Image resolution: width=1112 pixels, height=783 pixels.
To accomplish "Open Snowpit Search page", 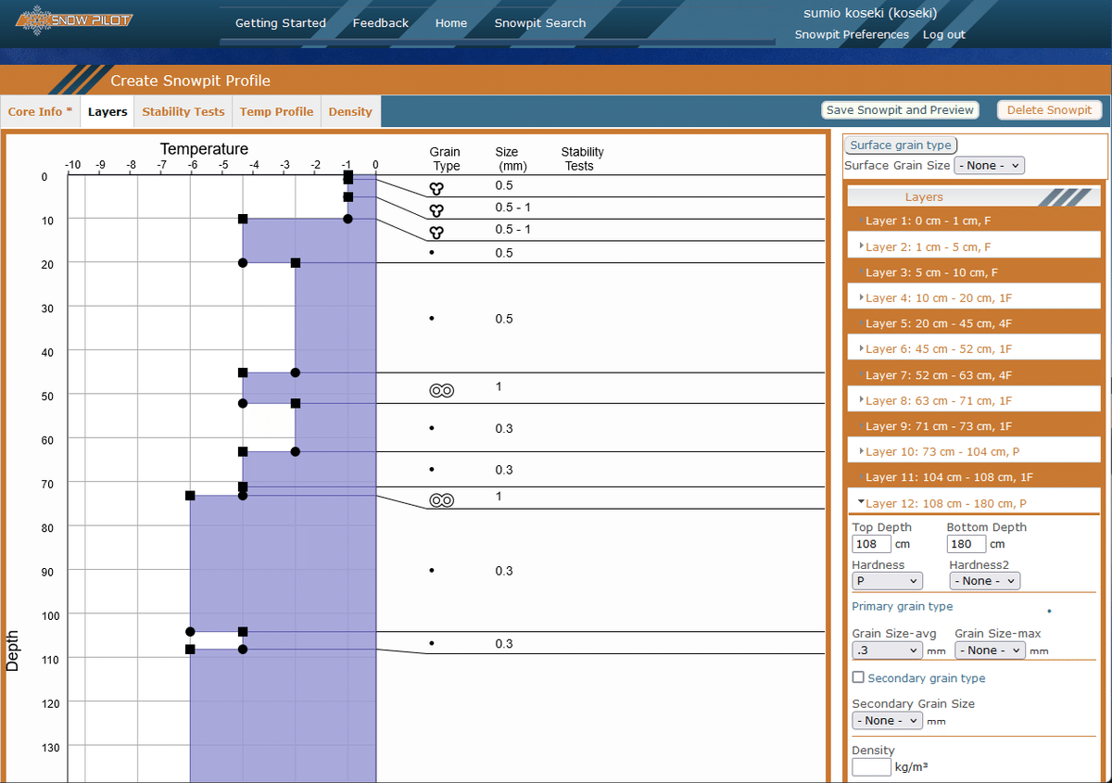I will click(x=540, y=23).
